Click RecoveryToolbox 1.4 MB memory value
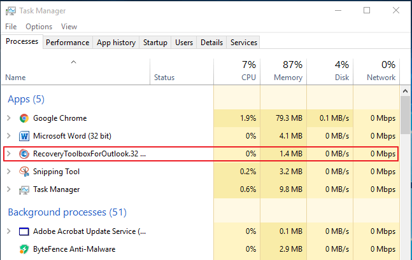 click(x=291, y=154)
